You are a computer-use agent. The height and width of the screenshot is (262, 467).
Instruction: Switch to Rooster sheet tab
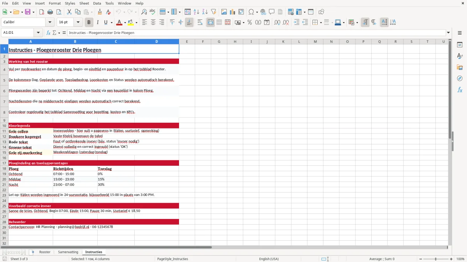(x=45, y=252)
